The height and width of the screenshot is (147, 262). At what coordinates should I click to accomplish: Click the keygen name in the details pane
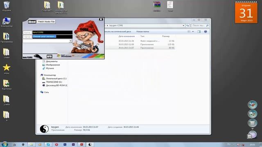(55, 127)
